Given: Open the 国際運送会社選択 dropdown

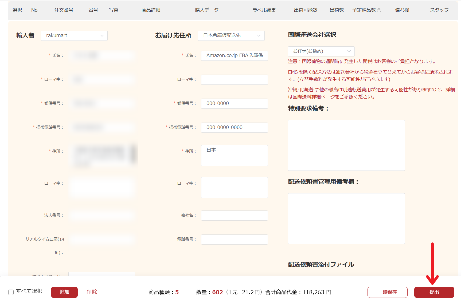Looking at the screenshot, I should 321,51.
